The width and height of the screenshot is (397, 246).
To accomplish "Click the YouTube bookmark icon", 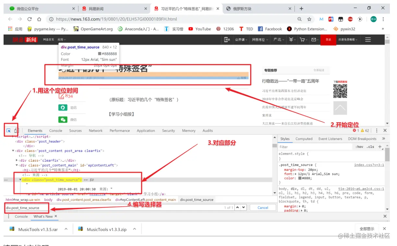I will pyautogui.click(x=191, y=29).
